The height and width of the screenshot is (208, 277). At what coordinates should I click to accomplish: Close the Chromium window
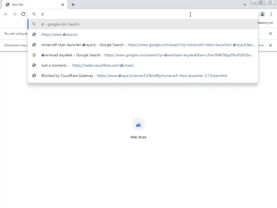[x=270, y=2]
